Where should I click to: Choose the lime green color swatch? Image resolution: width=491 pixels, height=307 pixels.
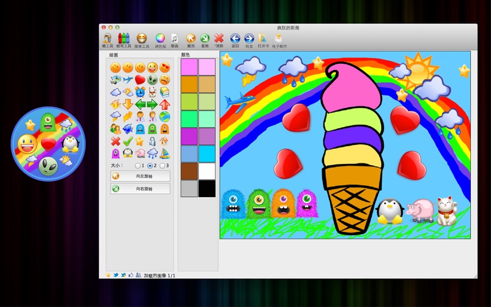[189, 101]
